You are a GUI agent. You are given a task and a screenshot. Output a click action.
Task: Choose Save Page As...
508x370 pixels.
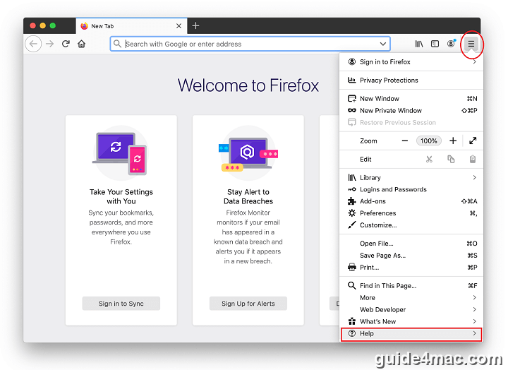tap(411, 256)
